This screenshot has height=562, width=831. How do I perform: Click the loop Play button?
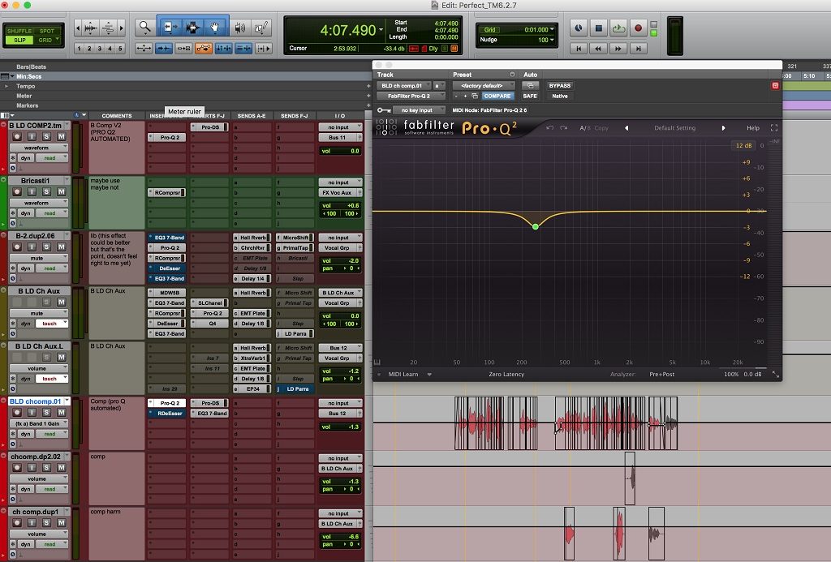click(618, 28)
